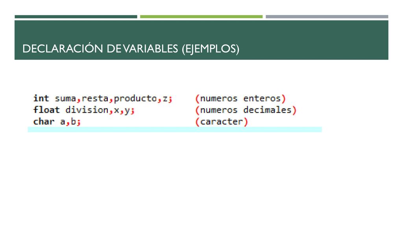This screenshot has width=403, height=227.
Task: Click the variables 'x,y;' after division
Action: click(124, 110)
